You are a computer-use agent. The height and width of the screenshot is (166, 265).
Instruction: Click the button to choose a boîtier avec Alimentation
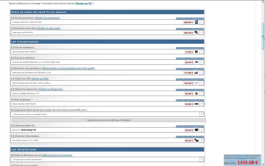(x=109, y=120)
